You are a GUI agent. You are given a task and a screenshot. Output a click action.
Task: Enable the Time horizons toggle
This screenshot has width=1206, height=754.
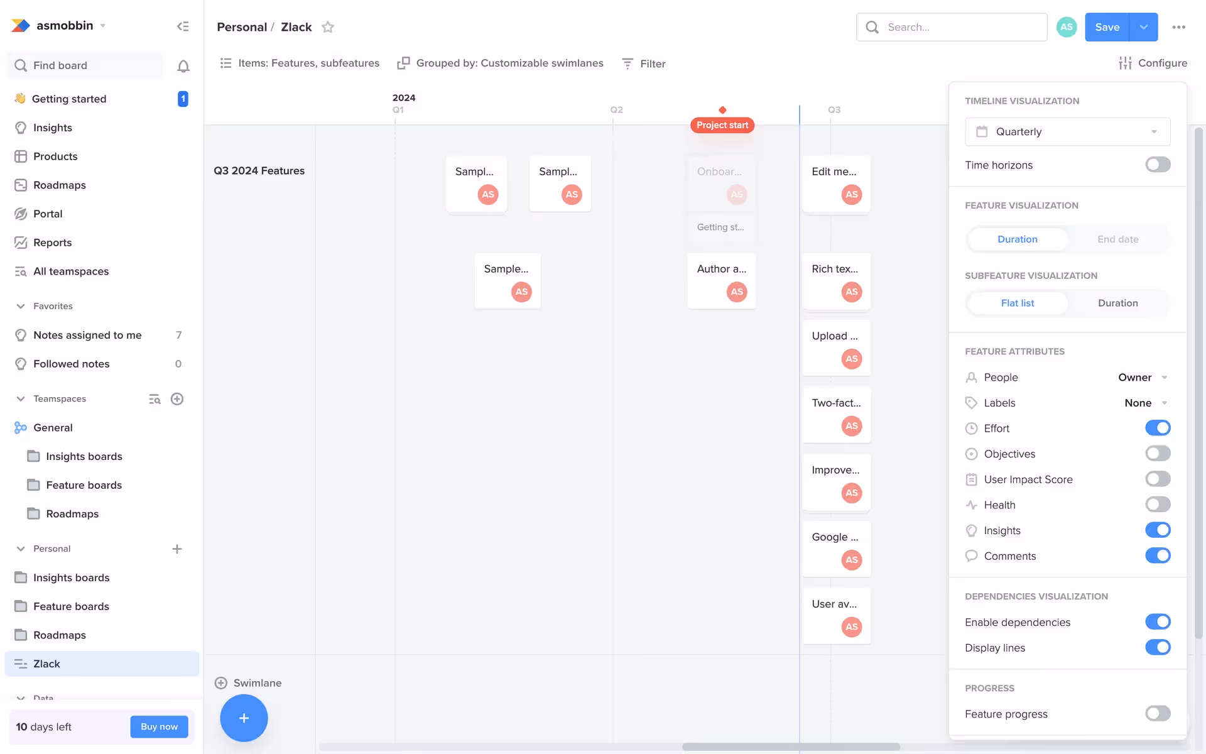(1157, 165)
